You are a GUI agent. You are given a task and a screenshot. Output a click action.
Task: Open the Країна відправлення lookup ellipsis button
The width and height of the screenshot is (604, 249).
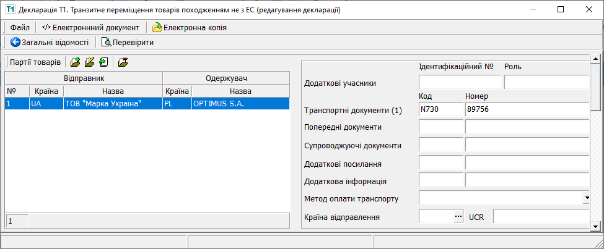point(458,217)
